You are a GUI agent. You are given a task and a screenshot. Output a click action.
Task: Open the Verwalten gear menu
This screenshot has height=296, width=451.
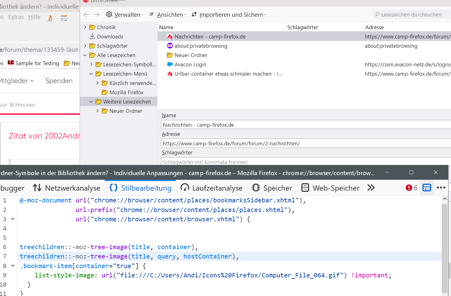[x=125, y=15]
